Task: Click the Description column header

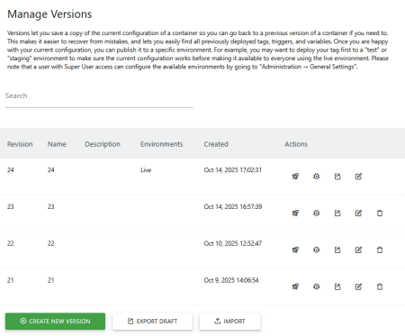Action: coord(103,144)
